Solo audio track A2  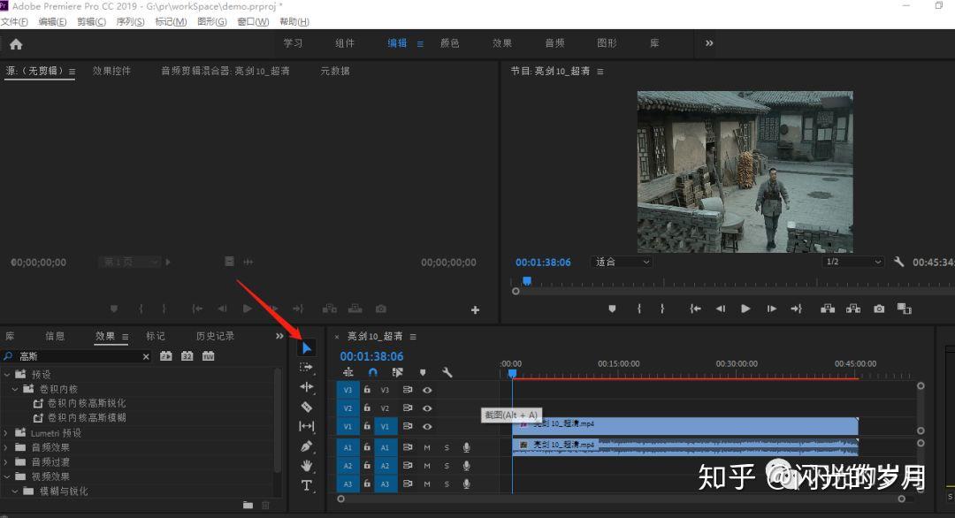coord(447,466)
